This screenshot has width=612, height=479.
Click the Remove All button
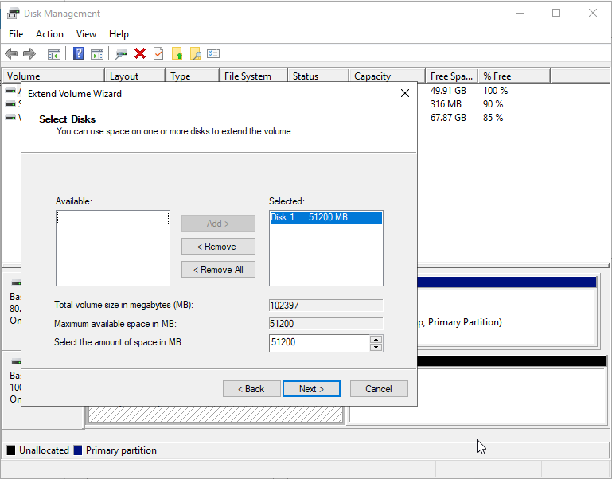pyautogui.click(x=218, y=270)
